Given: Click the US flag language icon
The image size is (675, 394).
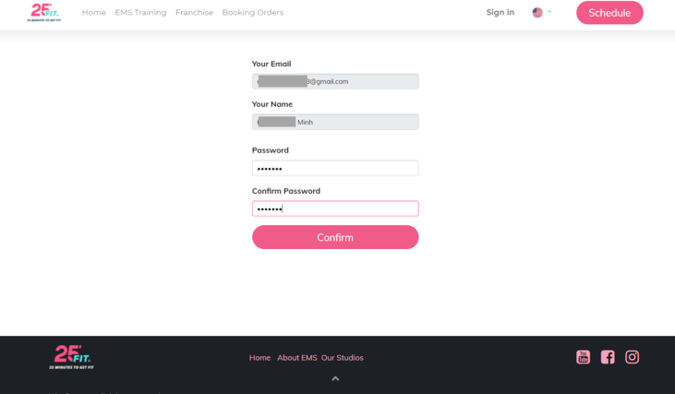Looking at the screenshot, I should (x=537, y=13).
